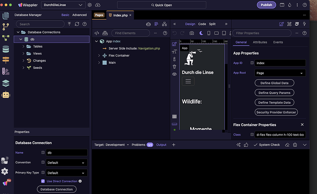Click the Find Elements search field
The height and width of the screenshot is (194, 317).
pyautogui.click(x=130, y=33)
